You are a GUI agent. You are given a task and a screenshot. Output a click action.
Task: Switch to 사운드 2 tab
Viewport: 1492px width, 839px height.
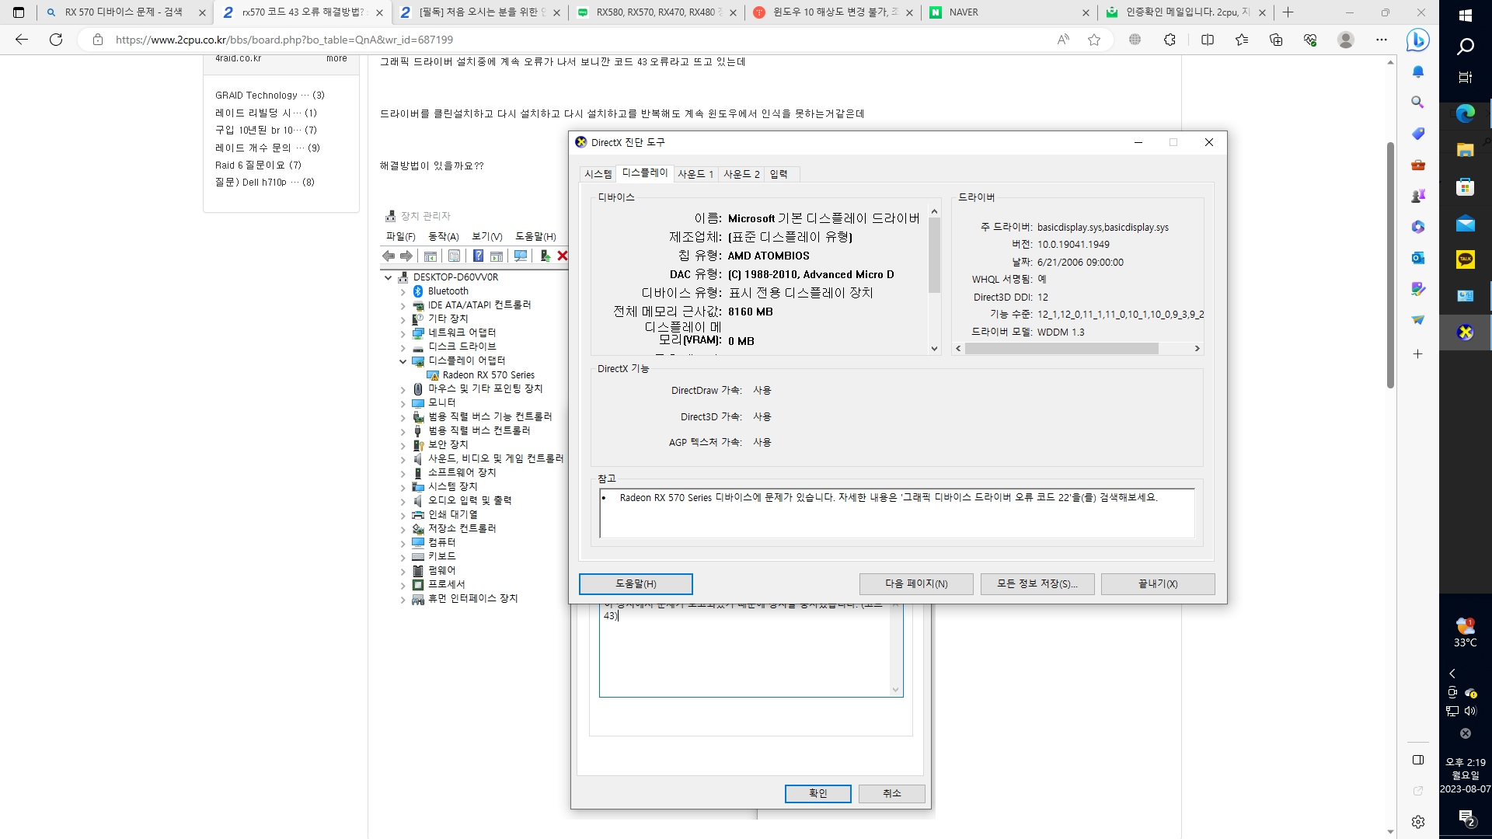(x=741, y=174)
